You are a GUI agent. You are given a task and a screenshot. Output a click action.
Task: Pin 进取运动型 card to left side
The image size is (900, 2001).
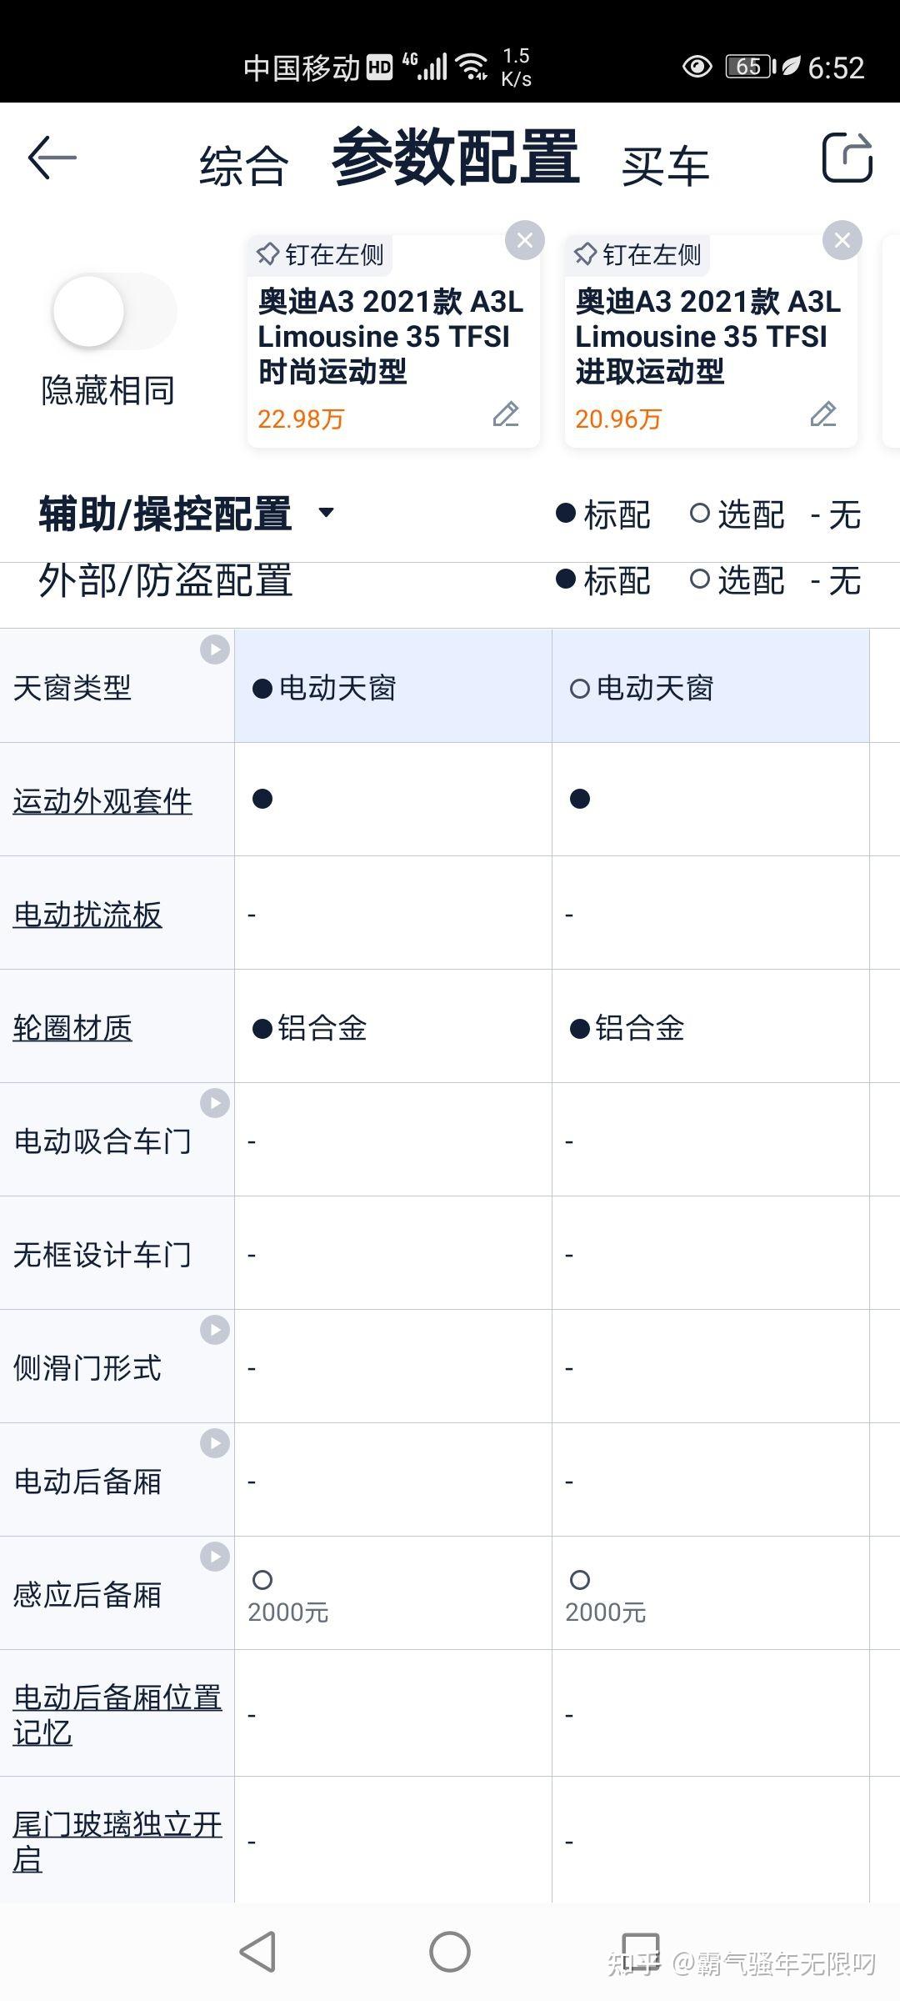[x=637, y=254]
